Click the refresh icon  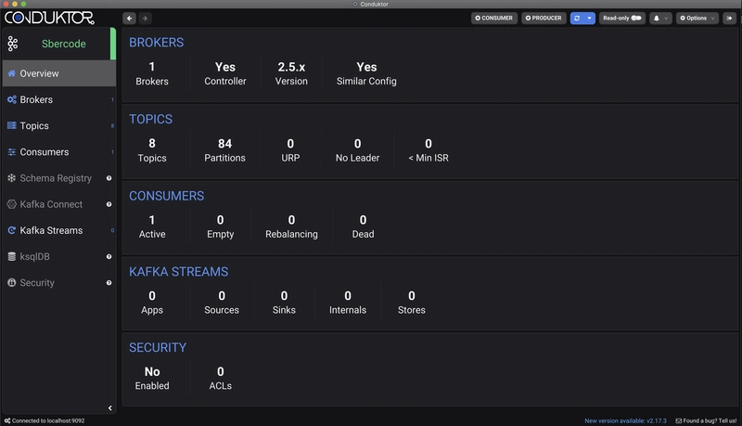(577, 18)
